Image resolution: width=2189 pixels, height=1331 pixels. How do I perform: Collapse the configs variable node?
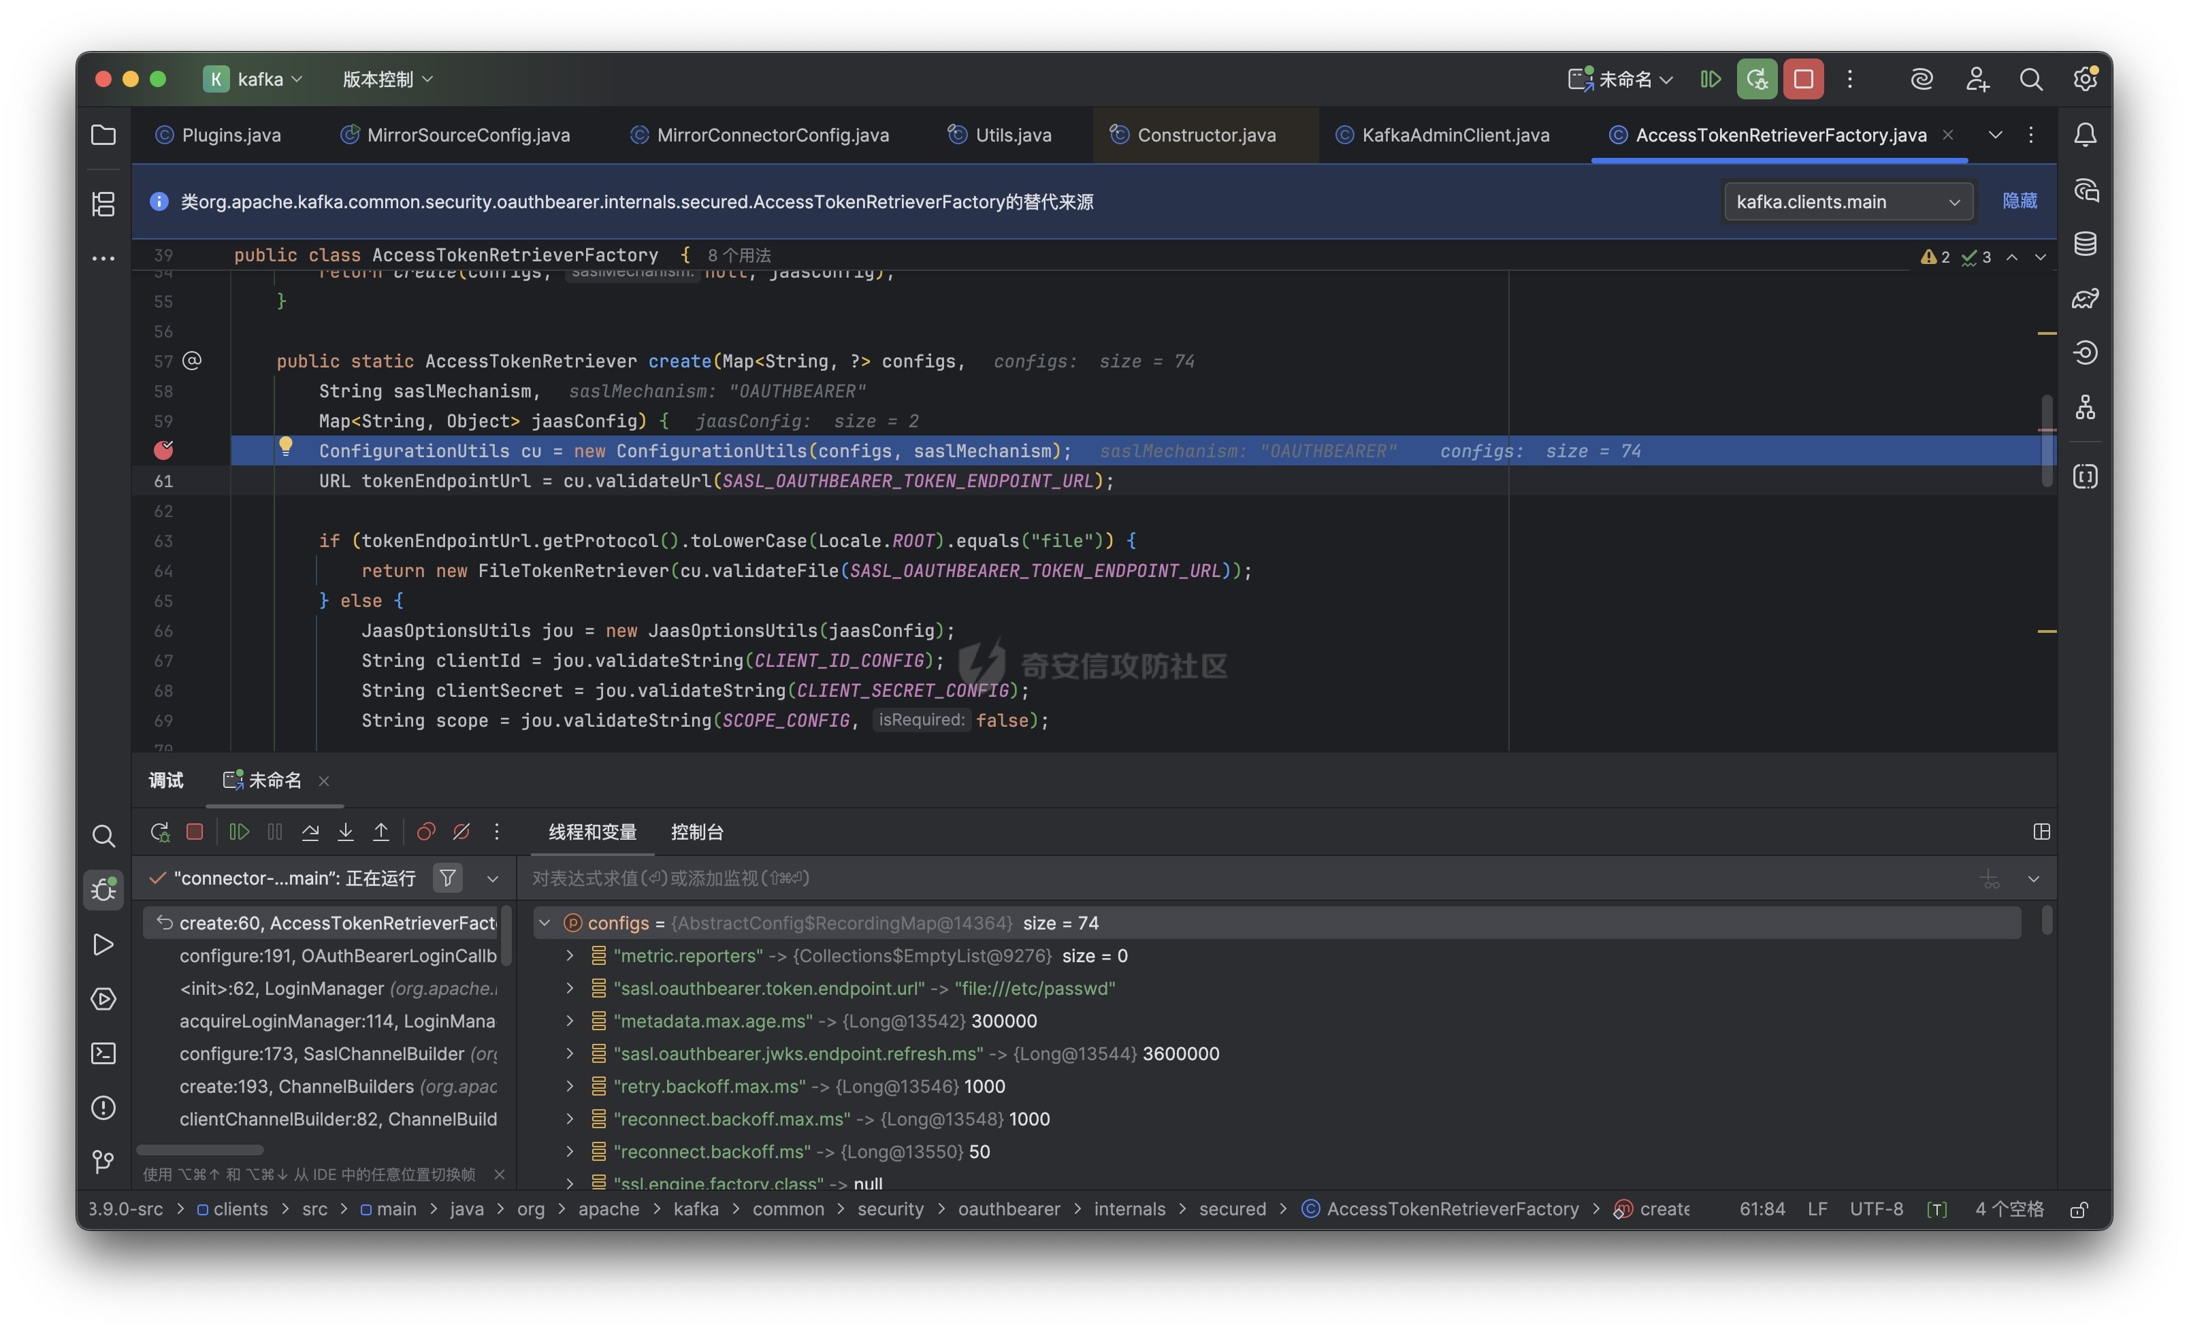coord(545,923)
